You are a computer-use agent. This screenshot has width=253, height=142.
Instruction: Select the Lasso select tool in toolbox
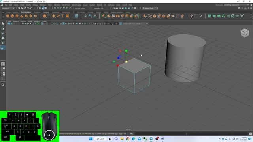[3, 29]
